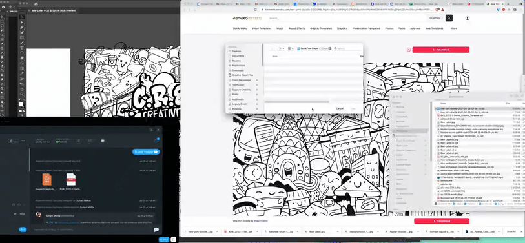Select Creative Cloud Files in dialog sidebar
The image size is (525, 243).
[x=243, y=75]
